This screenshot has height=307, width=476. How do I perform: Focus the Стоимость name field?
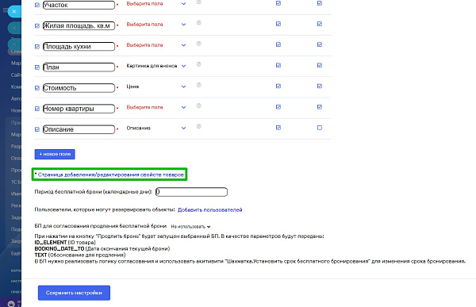pos(79,88)
